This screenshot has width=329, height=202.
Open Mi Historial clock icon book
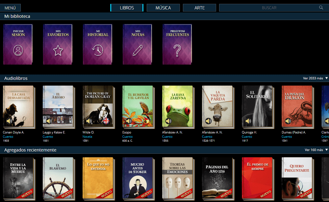point(98,44)
